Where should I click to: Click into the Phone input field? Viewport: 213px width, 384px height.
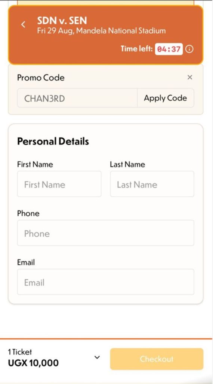(106, 233)
